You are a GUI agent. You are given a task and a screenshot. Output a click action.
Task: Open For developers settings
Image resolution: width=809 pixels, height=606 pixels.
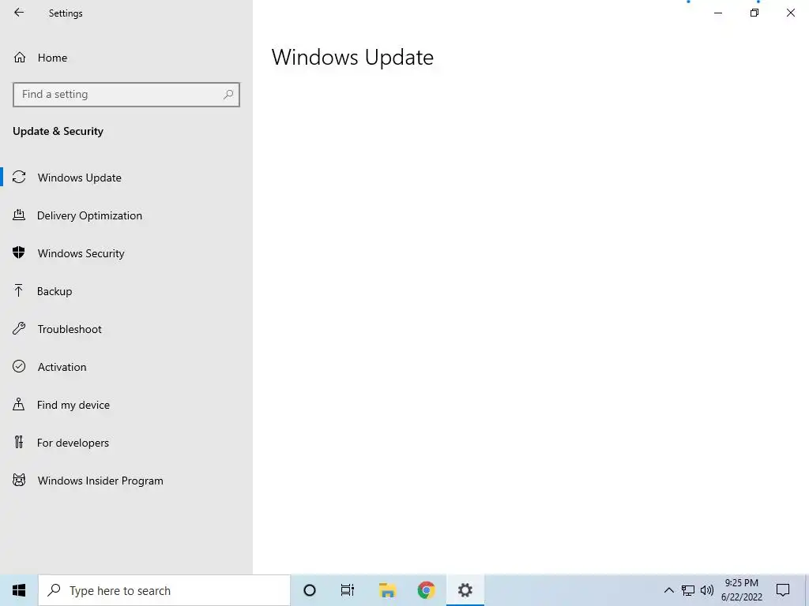(x=126, y=443)
